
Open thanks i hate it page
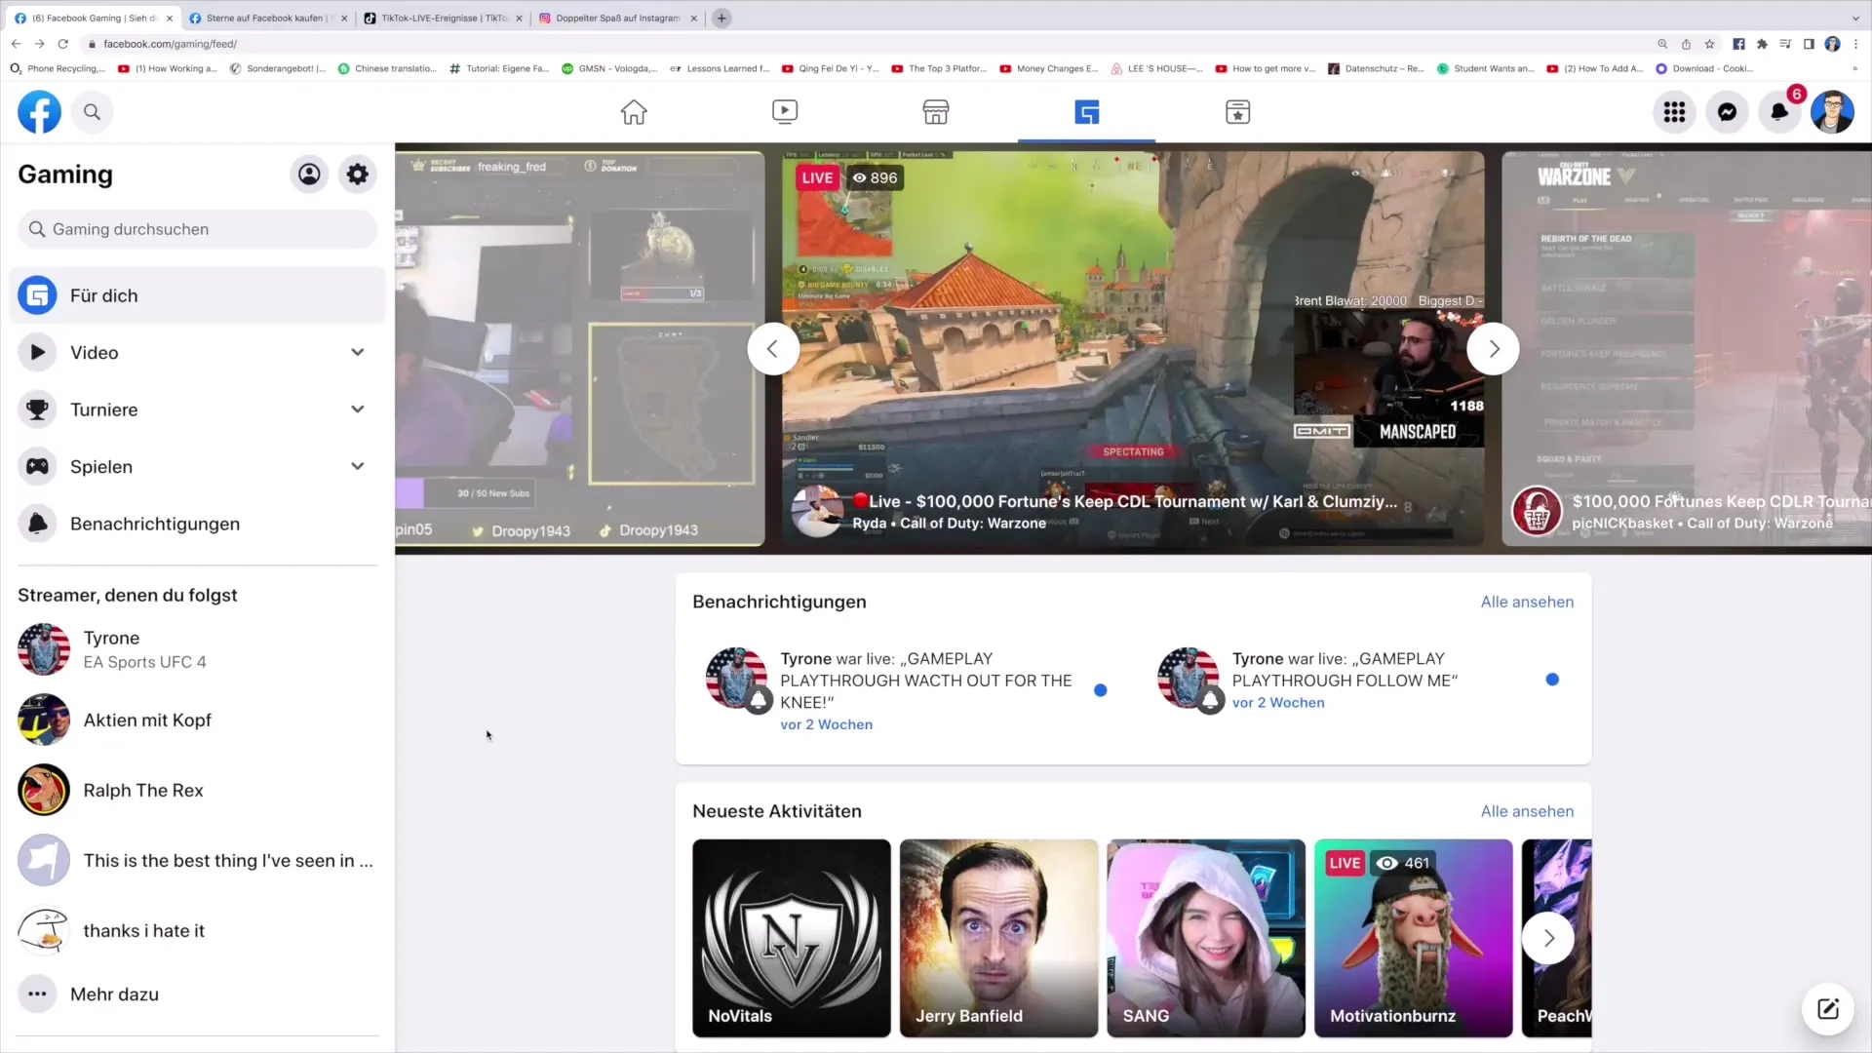[197, 930]
